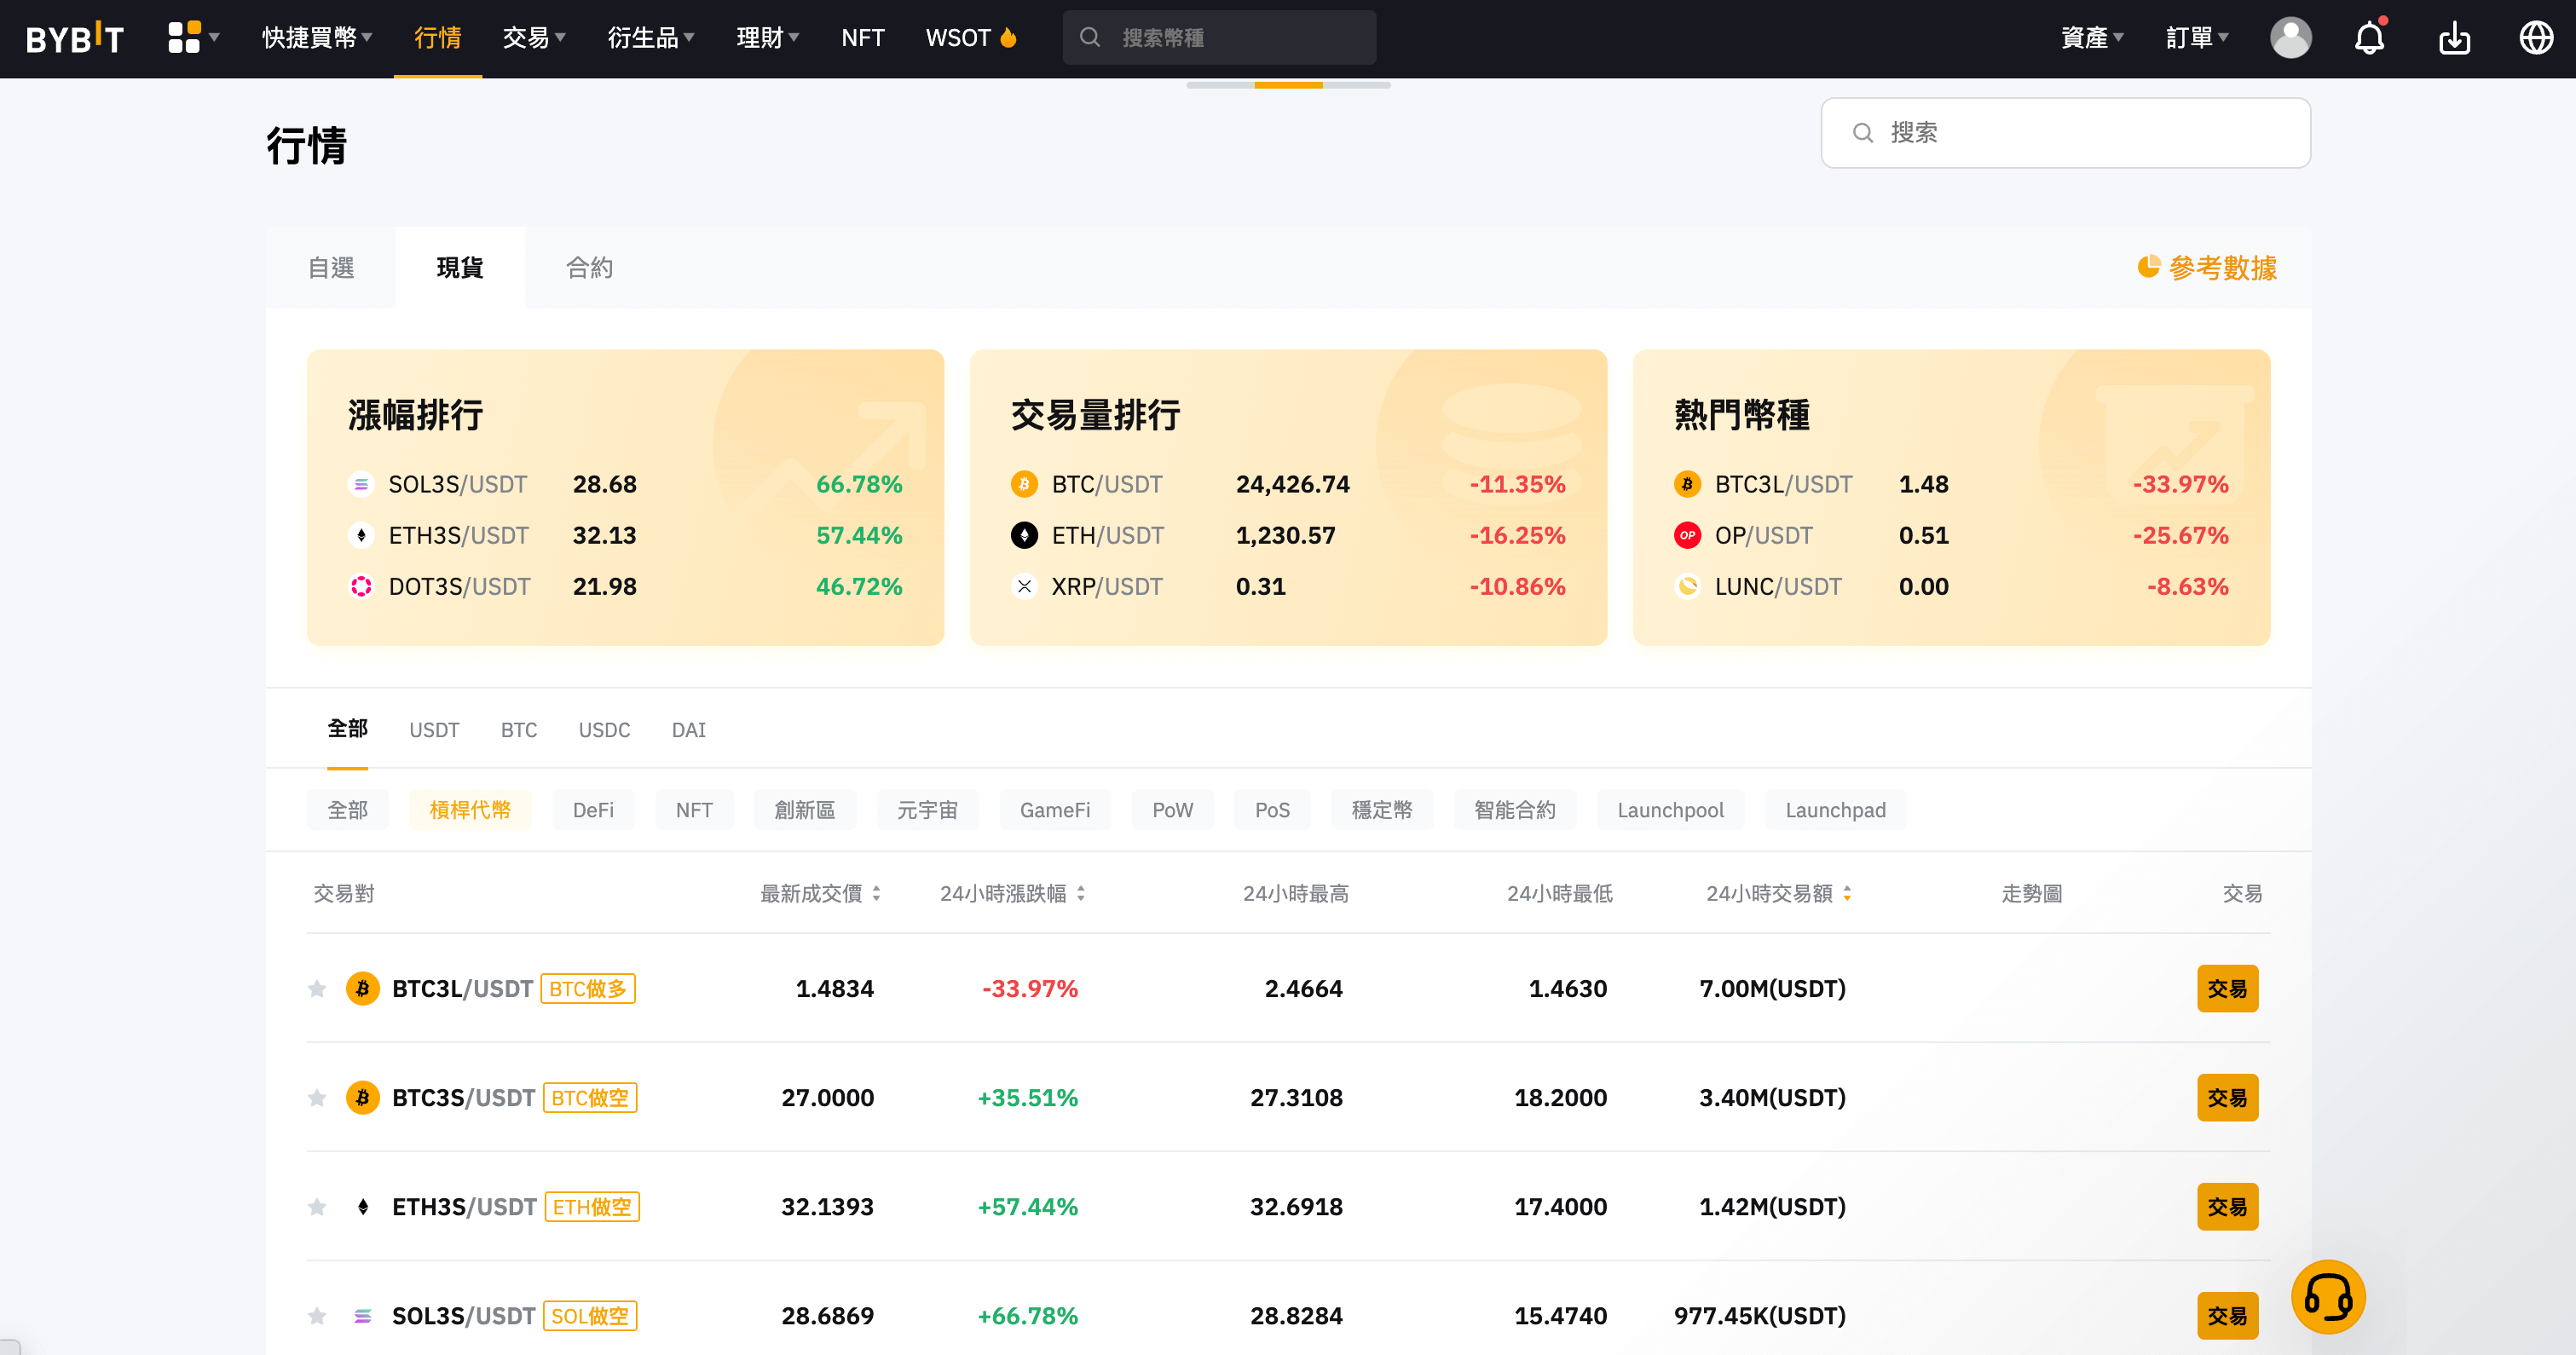Click the 交易 button for BTC3S/USDT
Screen dimensions: 2576x1355
[x=2227, y=1097]
